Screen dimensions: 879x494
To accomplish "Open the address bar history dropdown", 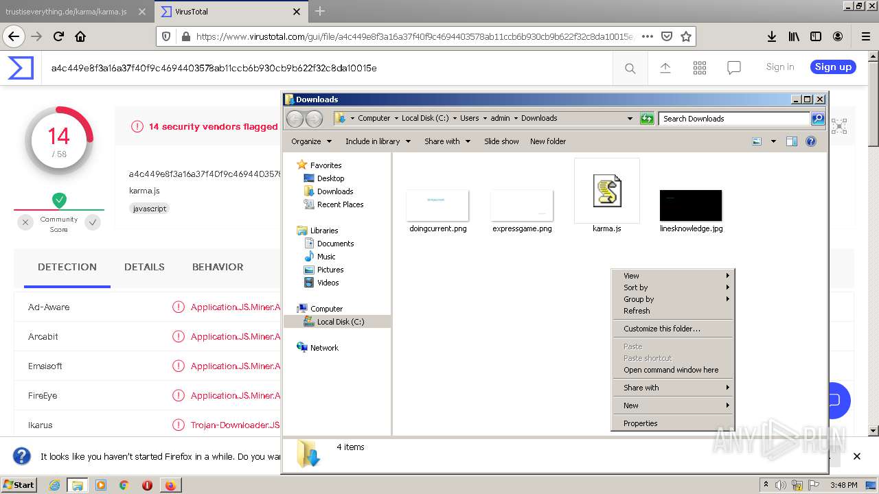I will (x=630, y=118).
